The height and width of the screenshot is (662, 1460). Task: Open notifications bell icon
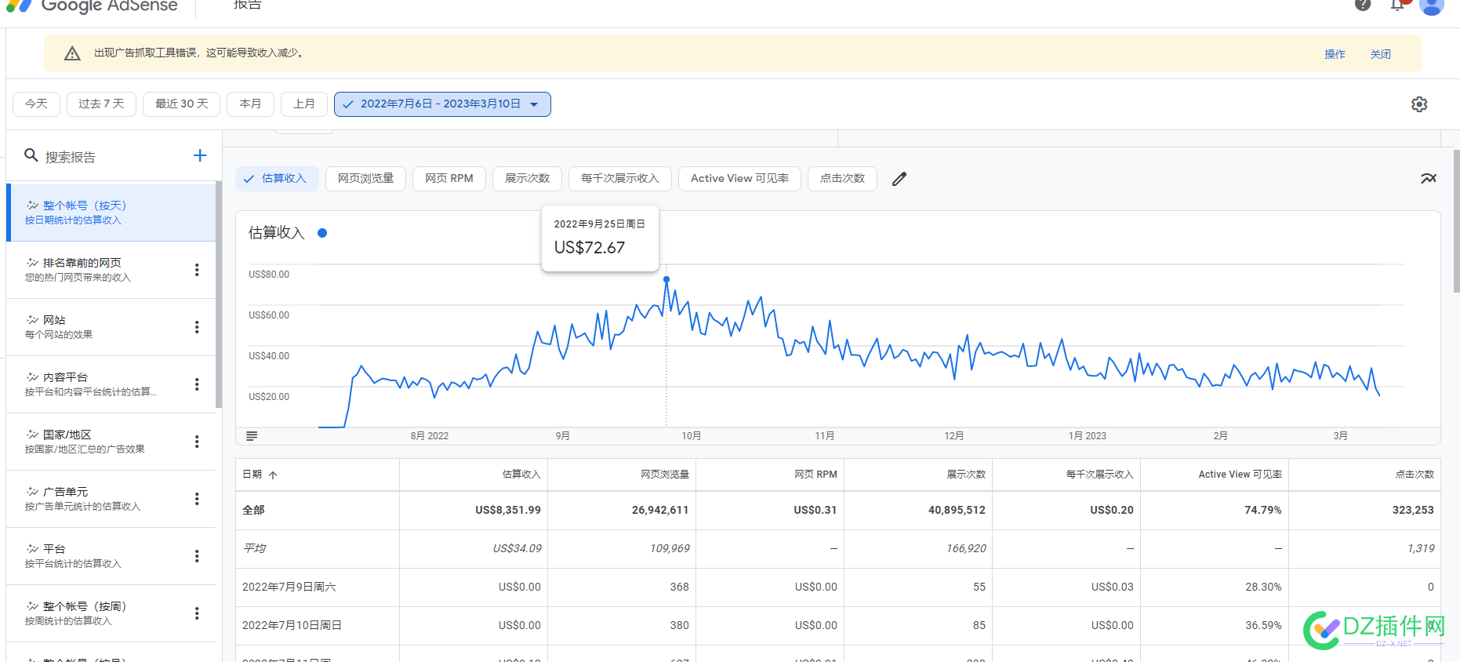click(x=1398, y=4)
